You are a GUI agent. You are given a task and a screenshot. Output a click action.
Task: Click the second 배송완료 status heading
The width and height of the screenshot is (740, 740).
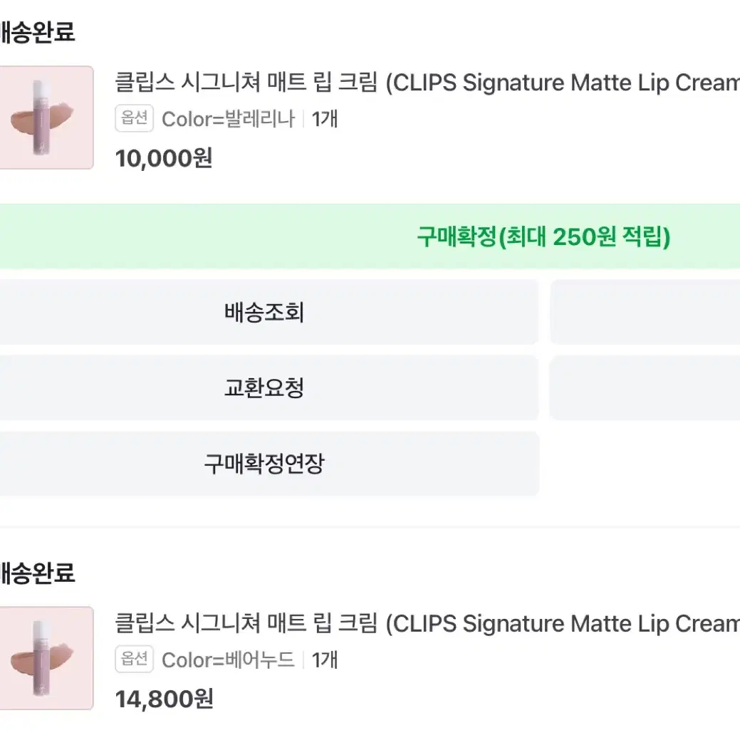(x=37, y=573)
